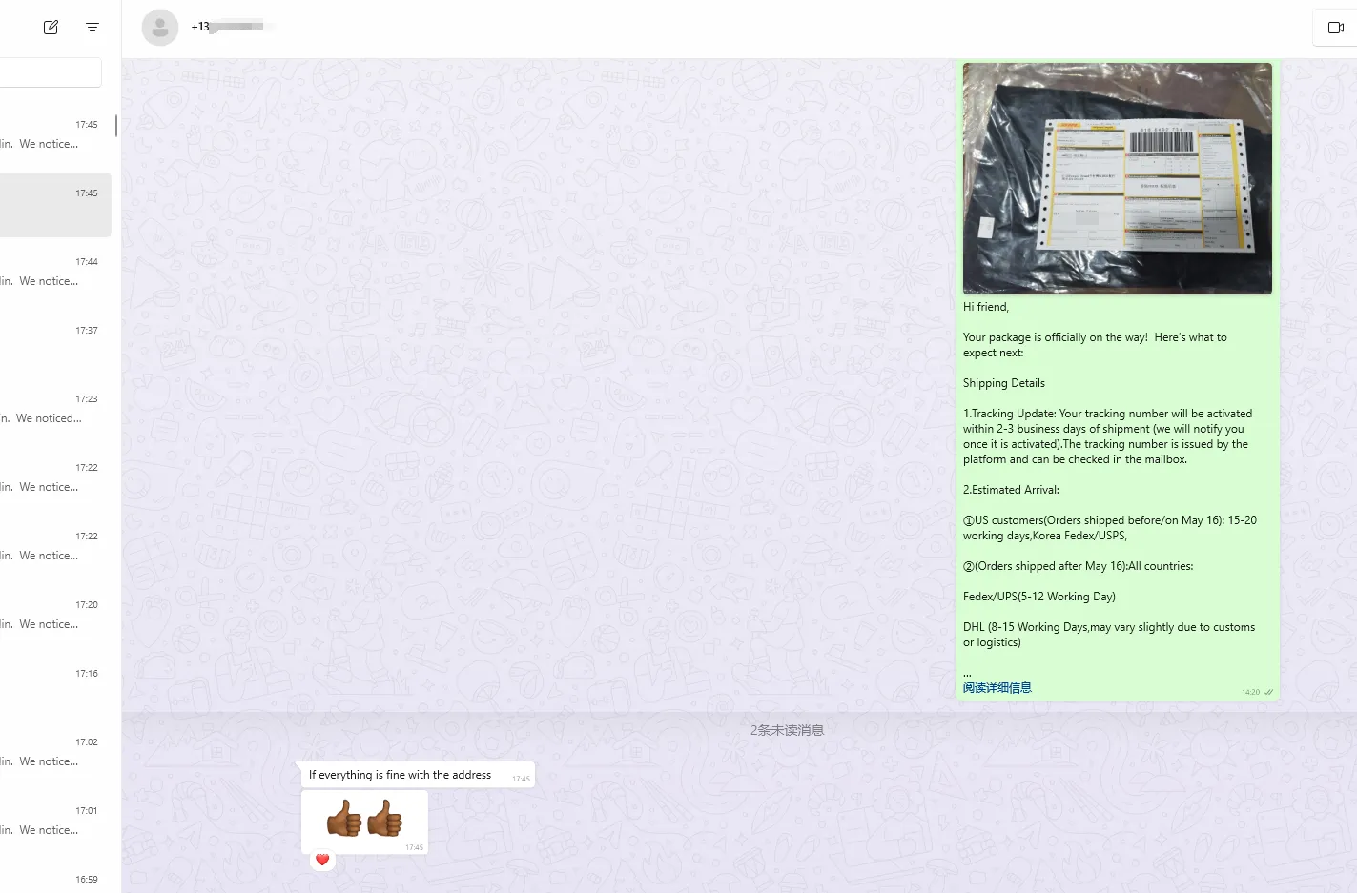Open the chat row timestamped 17:23
The width and height of the screenshot is (1357, 893).
(56, 411)
